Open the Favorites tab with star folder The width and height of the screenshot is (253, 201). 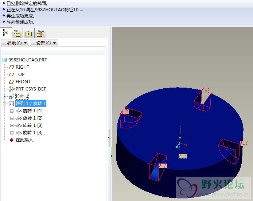(x=29, y=33)
